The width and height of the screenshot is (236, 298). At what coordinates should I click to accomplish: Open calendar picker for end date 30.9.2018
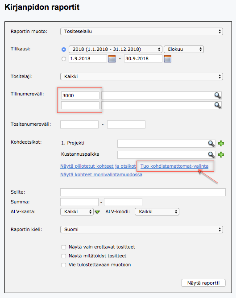[168, 59]
